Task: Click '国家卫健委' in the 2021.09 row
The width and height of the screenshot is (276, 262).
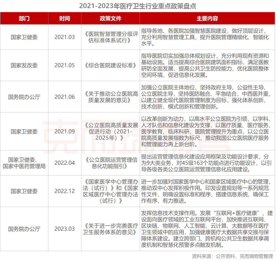Action: pos(24,132)
